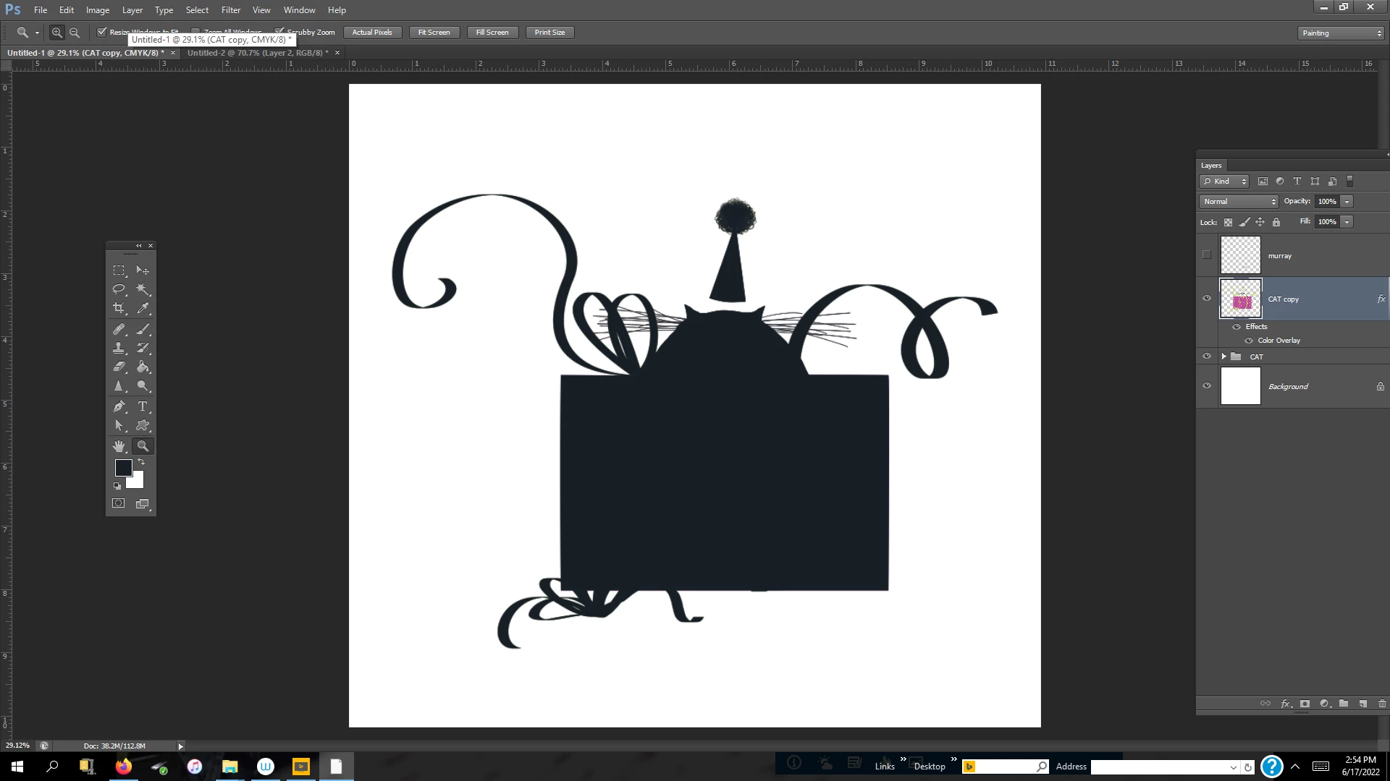Open the Painting workspace dropdown
Viewport: 1390px width, 781px height.
pyautogui.click(x=1341, y=33)
